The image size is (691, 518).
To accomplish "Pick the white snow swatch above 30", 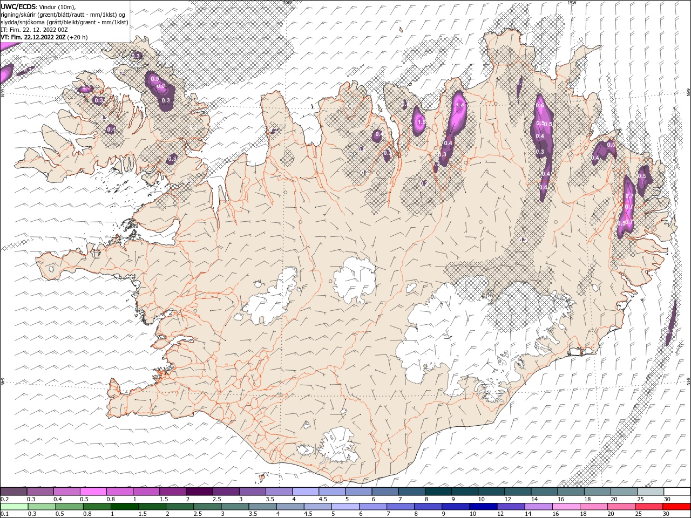I will pos(676,492).
